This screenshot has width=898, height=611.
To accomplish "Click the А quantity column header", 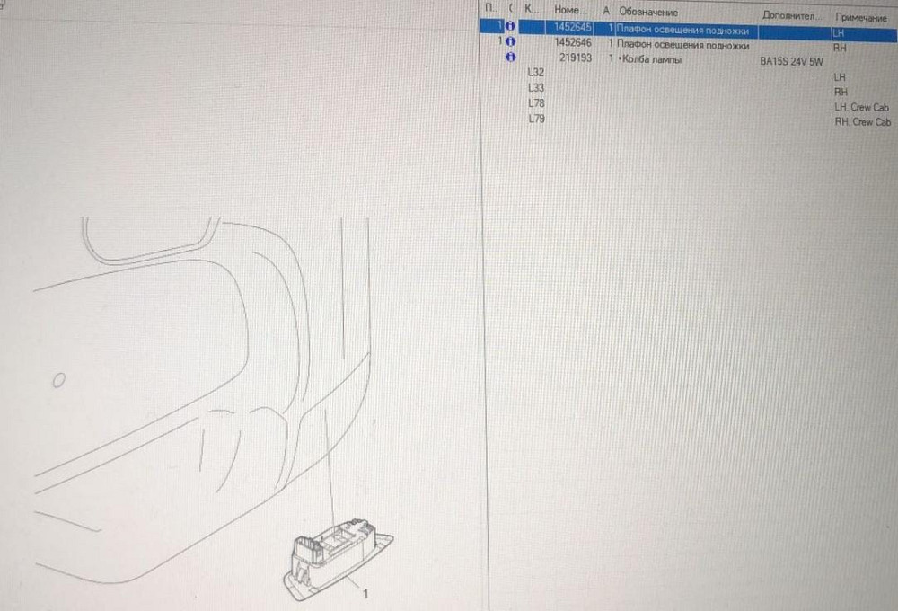I will [x=606, y=10].
